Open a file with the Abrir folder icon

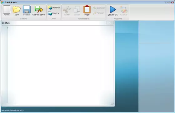(17, 11)
